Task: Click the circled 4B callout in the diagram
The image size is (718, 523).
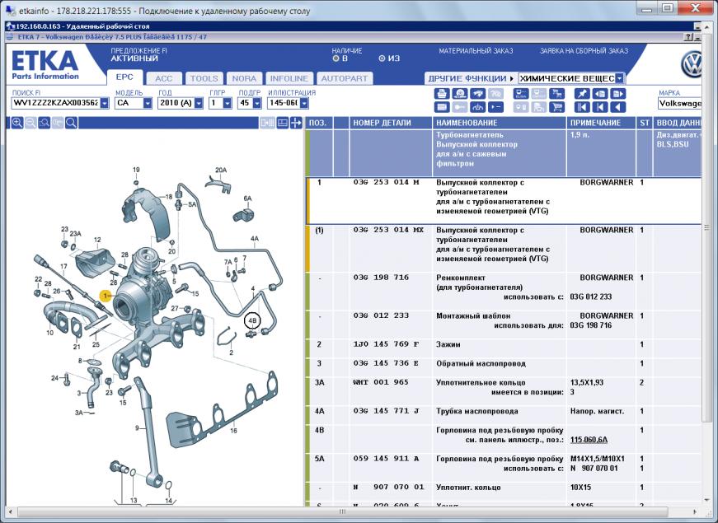Action: click(252, 320)
